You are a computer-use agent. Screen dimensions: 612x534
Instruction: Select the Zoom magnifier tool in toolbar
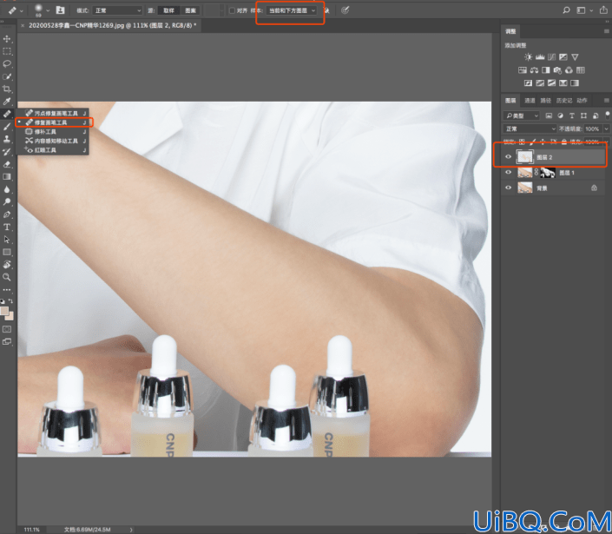[x=7, y=277]
